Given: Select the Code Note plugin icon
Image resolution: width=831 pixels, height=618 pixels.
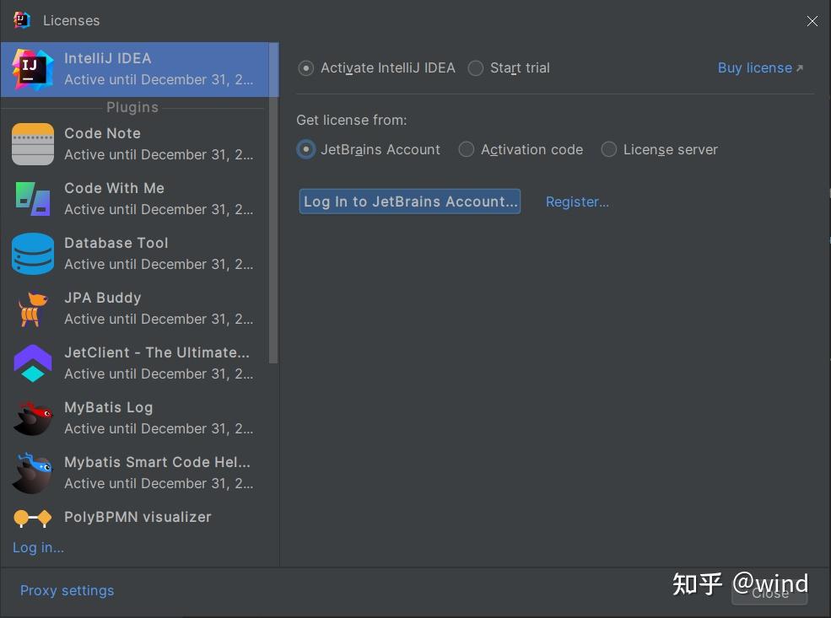Looking at the screenshot, I should 32,143.
